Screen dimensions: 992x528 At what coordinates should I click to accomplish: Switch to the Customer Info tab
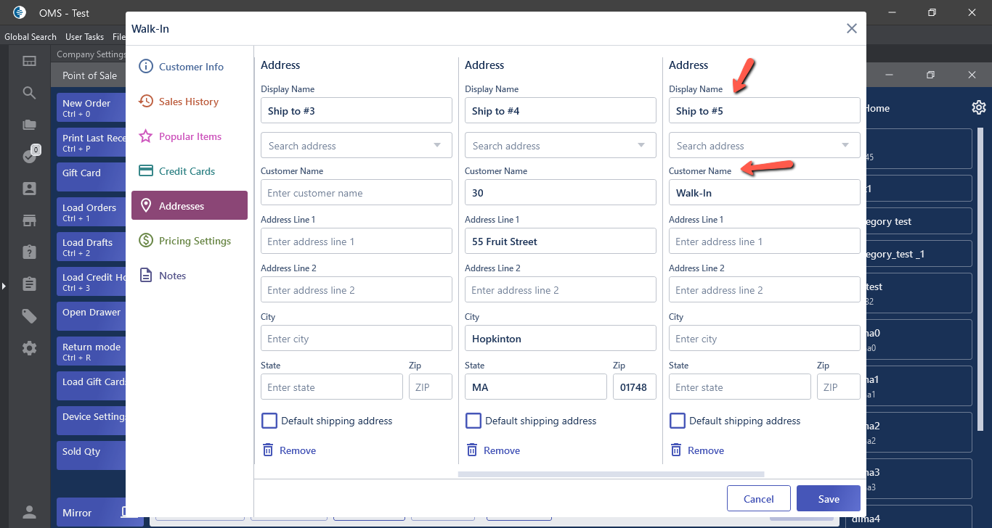(x=190, y=67)
